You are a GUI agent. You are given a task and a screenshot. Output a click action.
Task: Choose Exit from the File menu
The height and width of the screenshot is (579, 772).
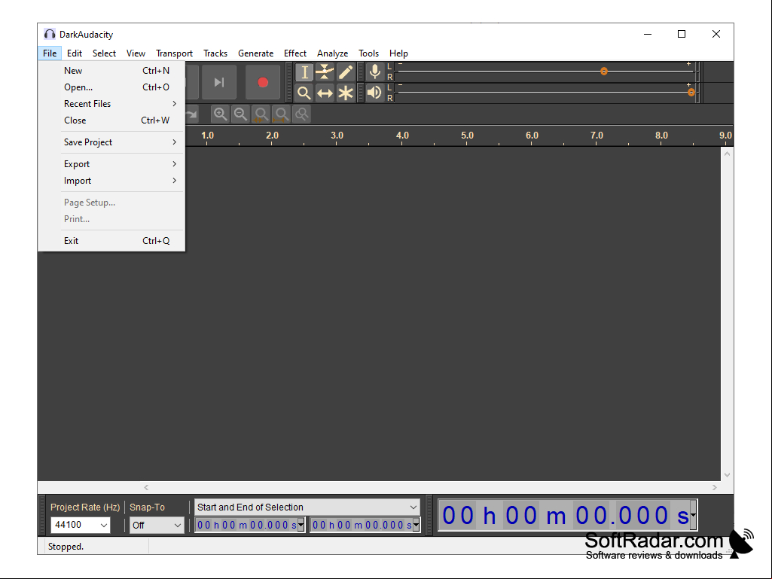[x=111, y=241]
